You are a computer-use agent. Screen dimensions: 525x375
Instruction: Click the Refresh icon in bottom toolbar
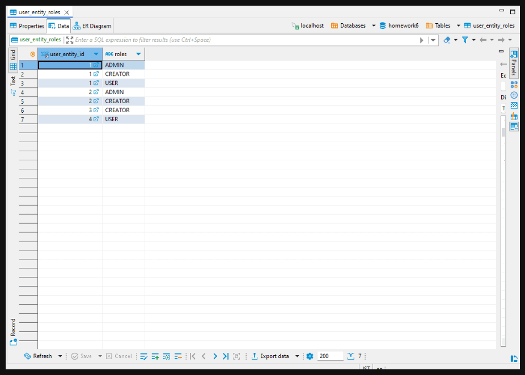coord(27,356)
